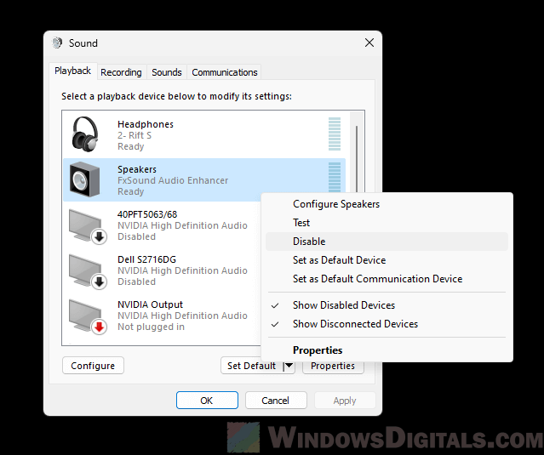Switch to the Recording tab
The image size is (544, 455).
[121, 72]
